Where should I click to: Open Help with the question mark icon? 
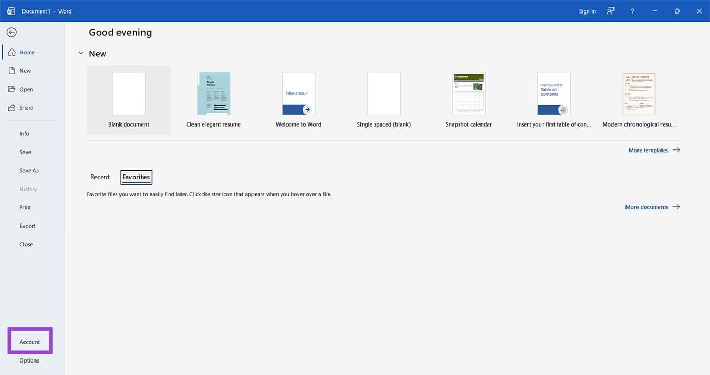pyautogui.click(x=632, y=10)
